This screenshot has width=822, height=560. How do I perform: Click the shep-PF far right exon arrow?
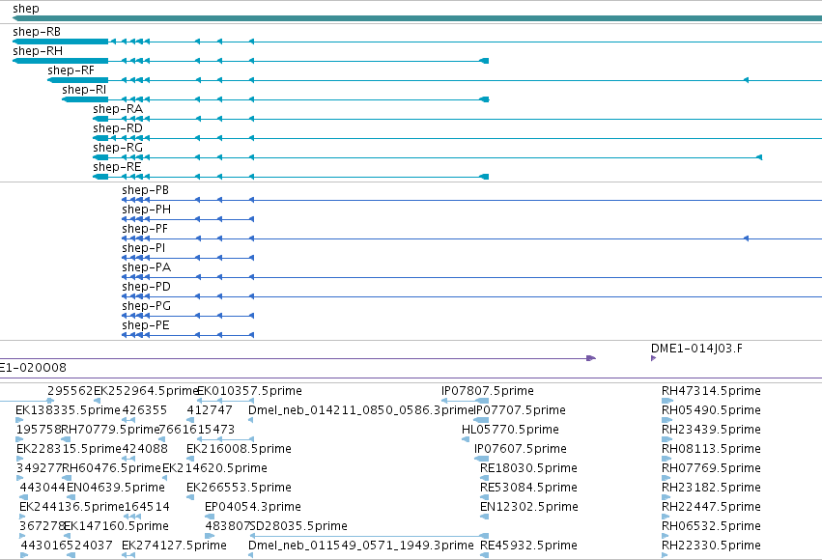[x=746, y=238]
